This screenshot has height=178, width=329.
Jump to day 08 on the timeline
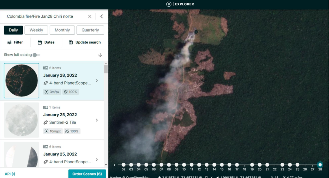pos(169,165)
